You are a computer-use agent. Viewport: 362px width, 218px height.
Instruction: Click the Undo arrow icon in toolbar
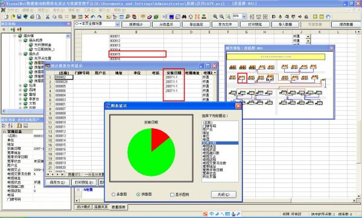[93, 17]
